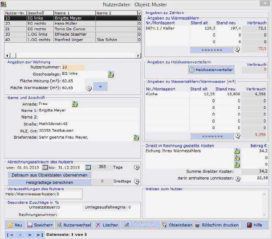Click the Heizkostenverteiler button
272x239 pixels.
click(x=211, y=70)
